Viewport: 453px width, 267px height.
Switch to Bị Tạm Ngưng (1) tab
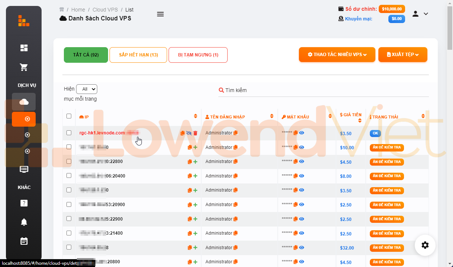pos(198,55)
